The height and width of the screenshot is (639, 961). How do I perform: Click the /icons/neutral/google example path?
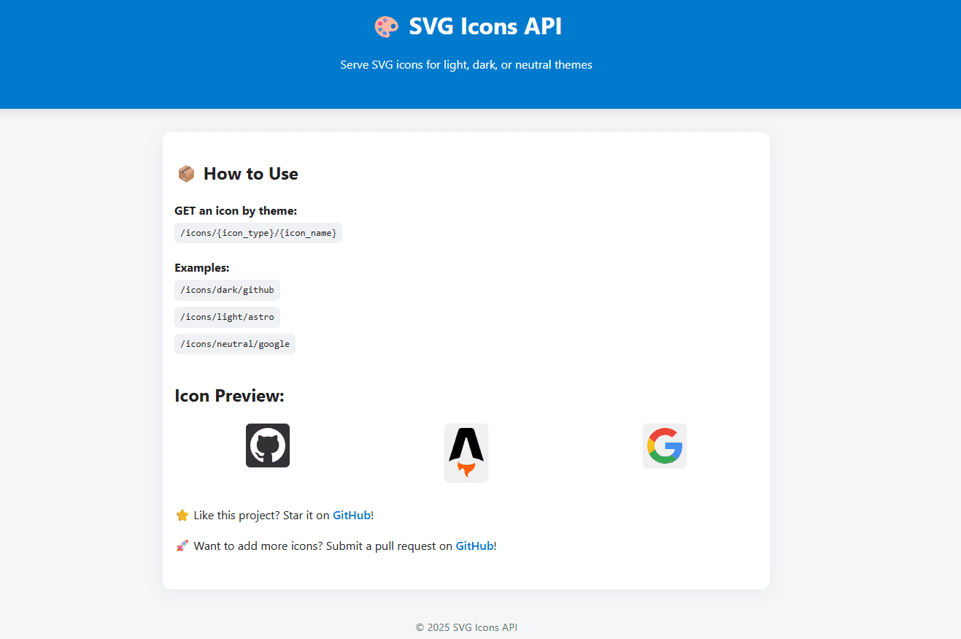(x=235, y=344)
